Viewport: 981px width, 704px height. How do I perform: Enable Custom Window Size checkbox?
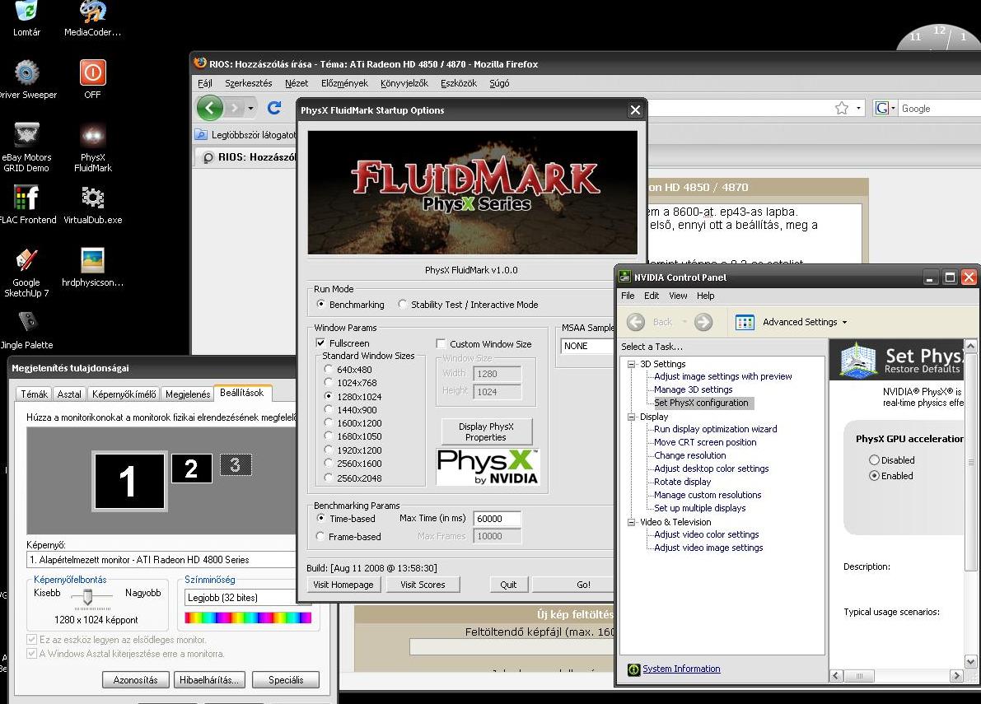click(441, 344)
